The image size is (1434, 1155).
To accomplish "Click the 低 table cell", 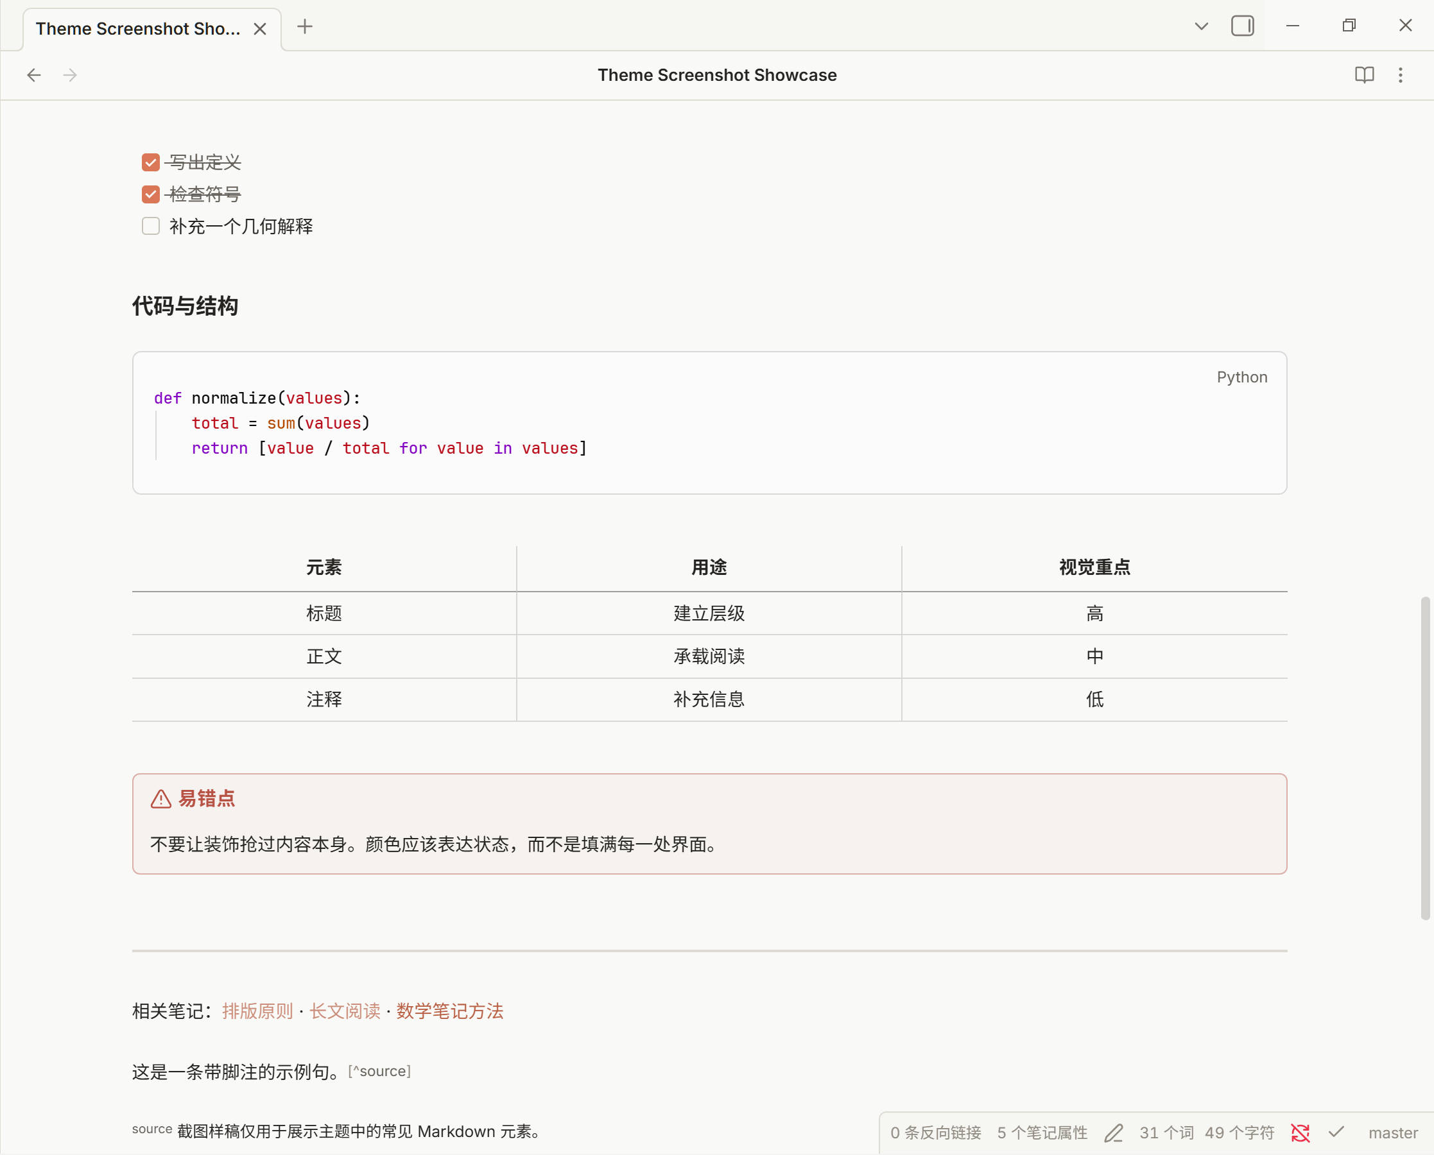I will click(x=1094, y=699).
